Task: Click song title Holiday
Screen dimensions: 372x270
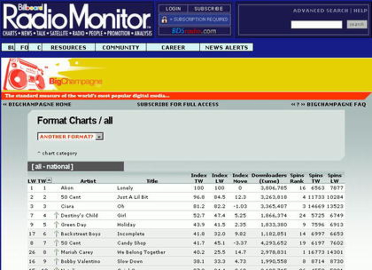Action: click(126, 225)
